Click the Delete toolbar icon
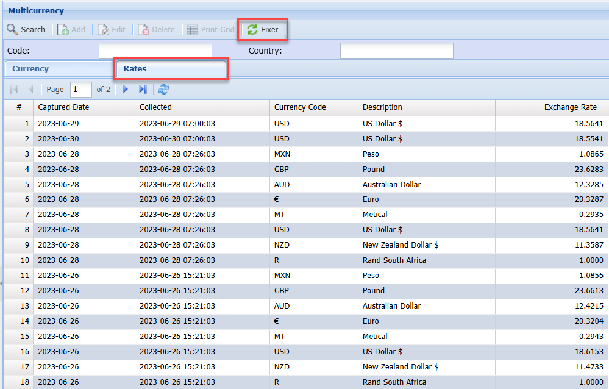This screenshot has width=609, height=389. click(x=144, y=29)
